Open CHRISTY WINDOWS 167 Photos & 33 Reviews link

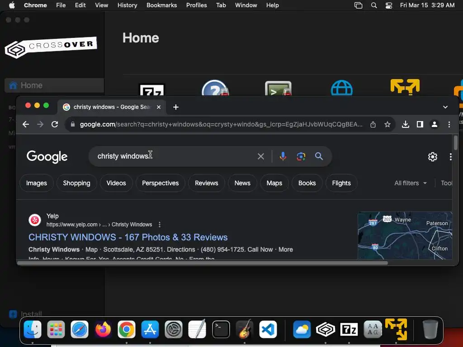tap(128, 237)
